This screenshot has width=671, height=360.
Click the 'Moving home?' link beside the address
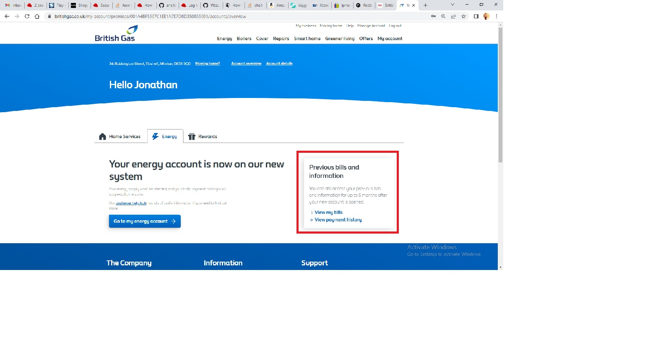coord(208,64)
